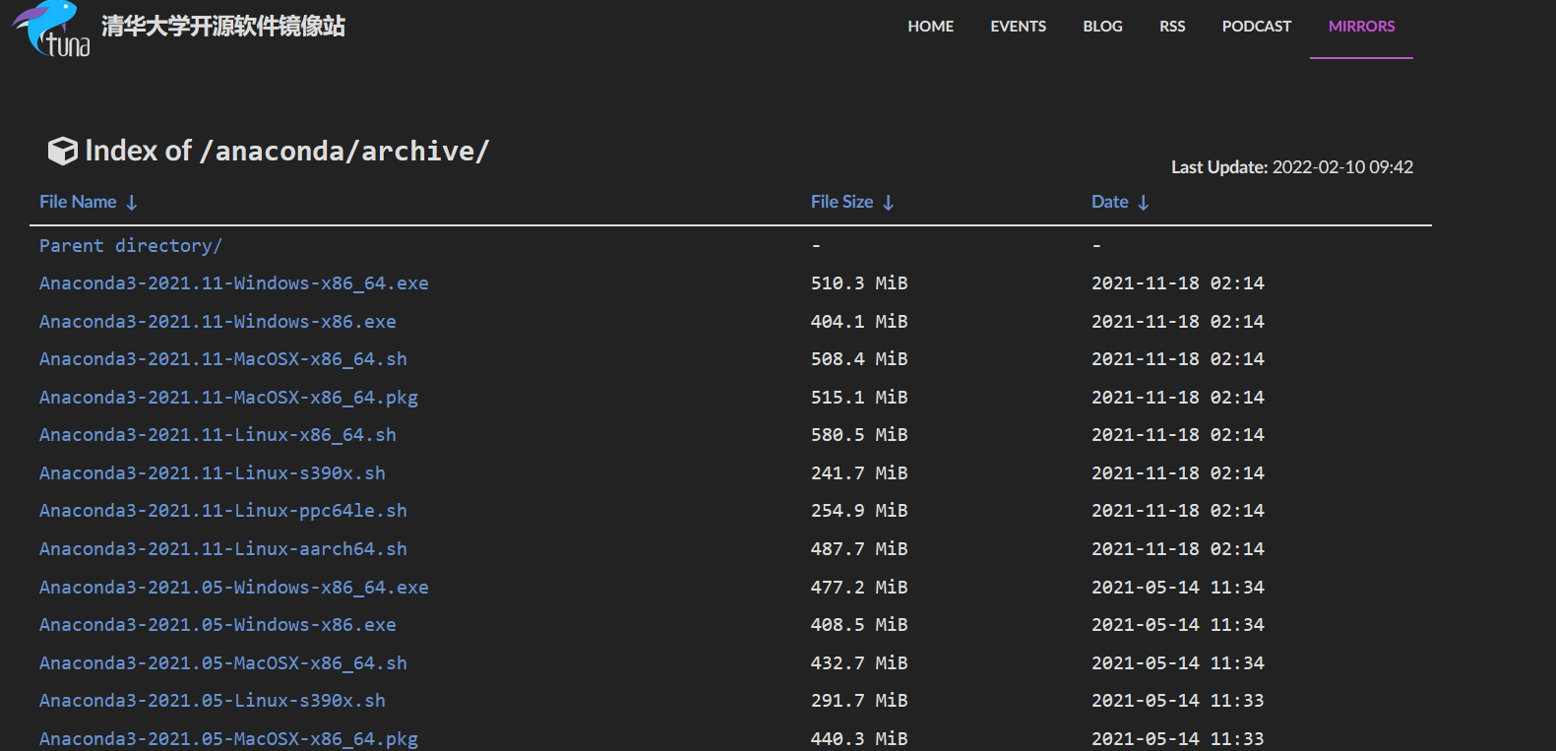The height and width of the screenshot is (751, 1556).
Task: Download Anaconda3-2021.05-Windows-x86.exe
Action: [x=218, y=625]
